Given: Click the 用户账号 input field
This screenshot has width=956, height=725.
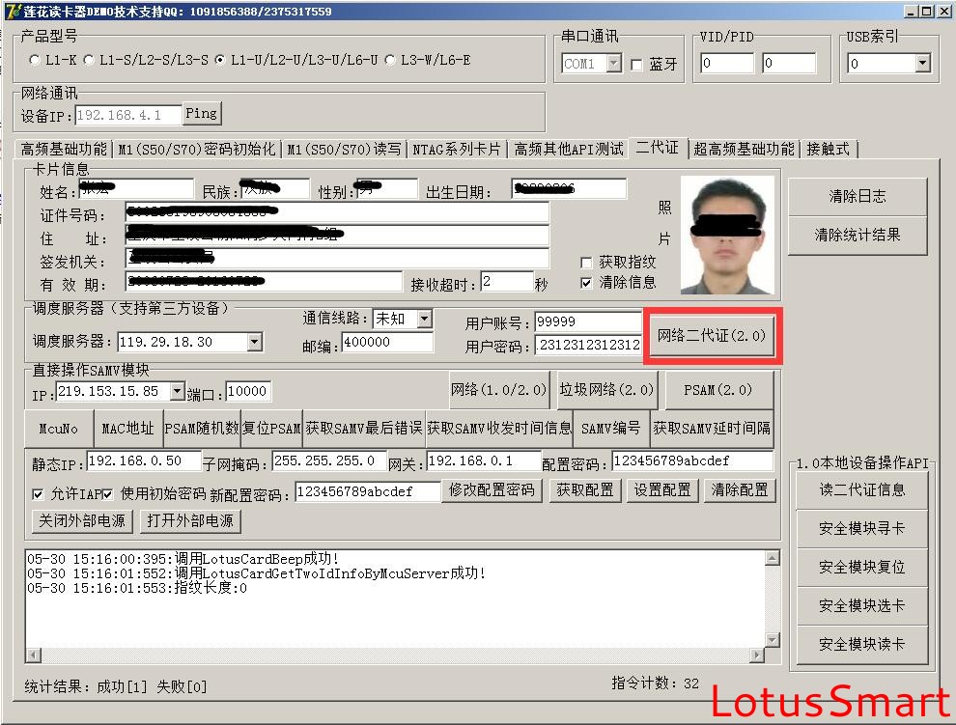Looking at the screenshot, I should 586,322.
